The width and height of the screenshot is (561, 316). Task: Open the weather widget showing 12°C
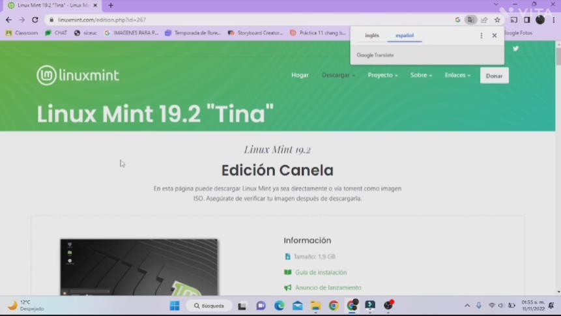[25, 306]
